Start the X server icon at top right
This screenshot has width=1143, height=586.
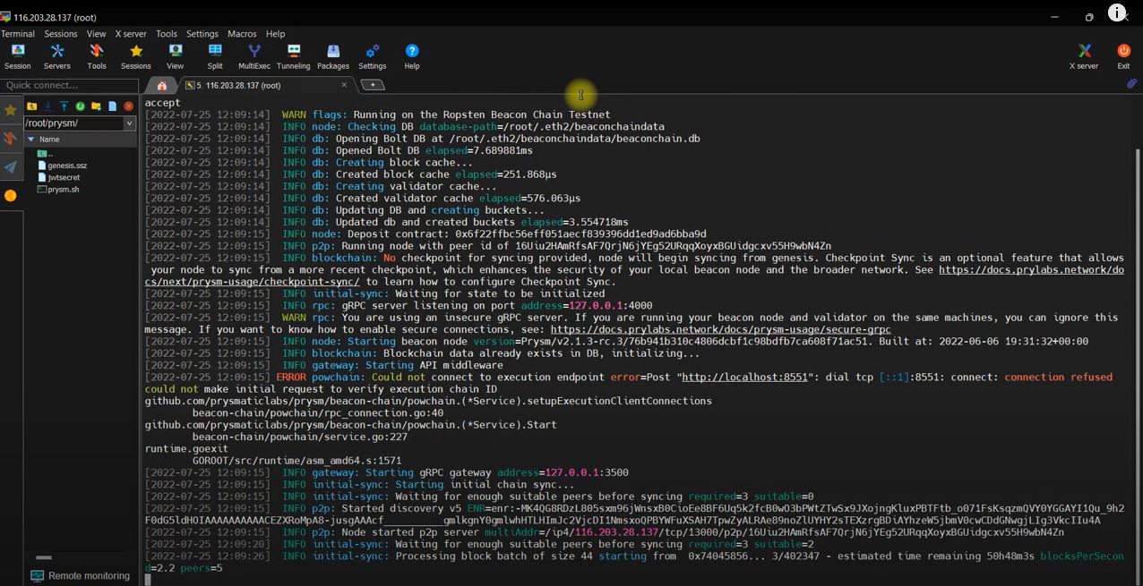pos(1084,56)
